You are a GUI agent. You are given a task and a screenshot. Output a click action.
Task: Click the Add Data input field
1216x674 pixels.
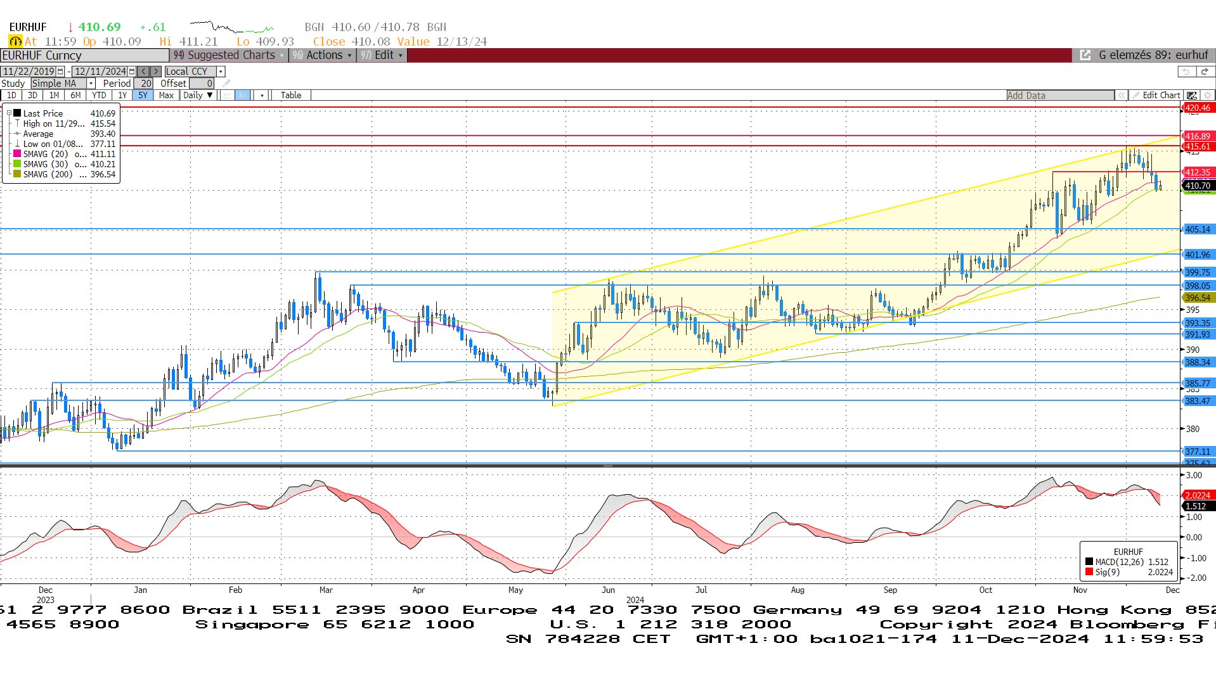click(x=1060, y=95)
